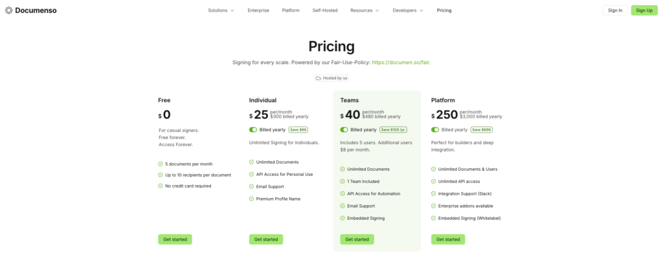Click checkmark icon beside Embedded Signing (Whitelabel)
The height and width of the screenshot is (260, 663).
(433, 218)
